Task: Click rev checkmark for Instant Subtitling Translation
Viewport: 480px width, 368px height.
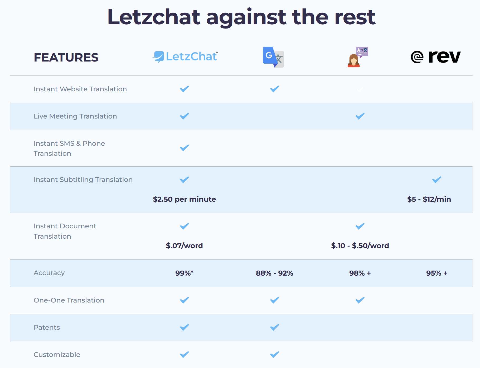Action: click(x=437, y=180)
